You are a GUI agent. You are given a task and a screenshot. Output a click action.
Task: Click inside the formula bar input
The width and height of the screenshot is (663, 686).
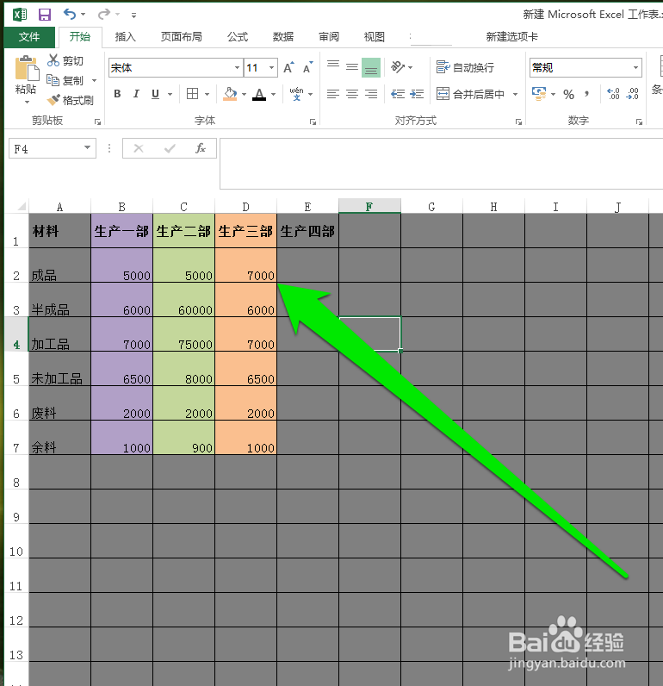click(441, 164)
